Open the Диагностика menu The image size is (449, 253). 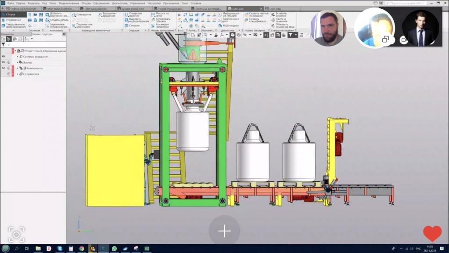coord(120,3)
